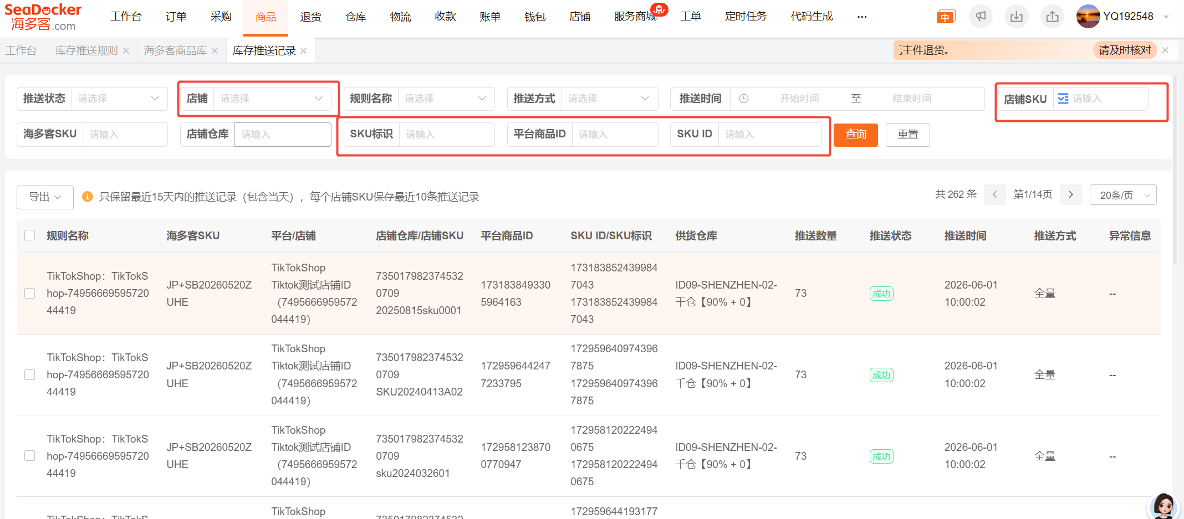Screen dimensions: 1184x519
Task: Open the 仓库 menu
Action: 355,17
